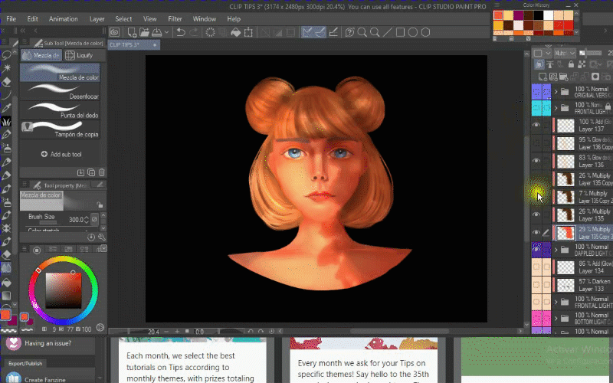Open the Animation menu
The image size is (613, 383).
click(63, 18)
